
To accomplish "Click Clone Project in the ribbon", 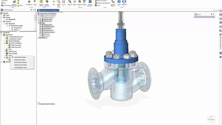I will click(6, 6).
